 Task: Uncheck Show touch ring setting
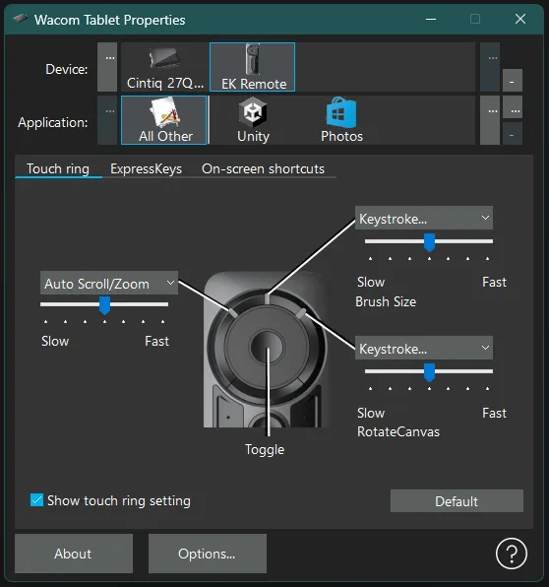click(36, 500)
